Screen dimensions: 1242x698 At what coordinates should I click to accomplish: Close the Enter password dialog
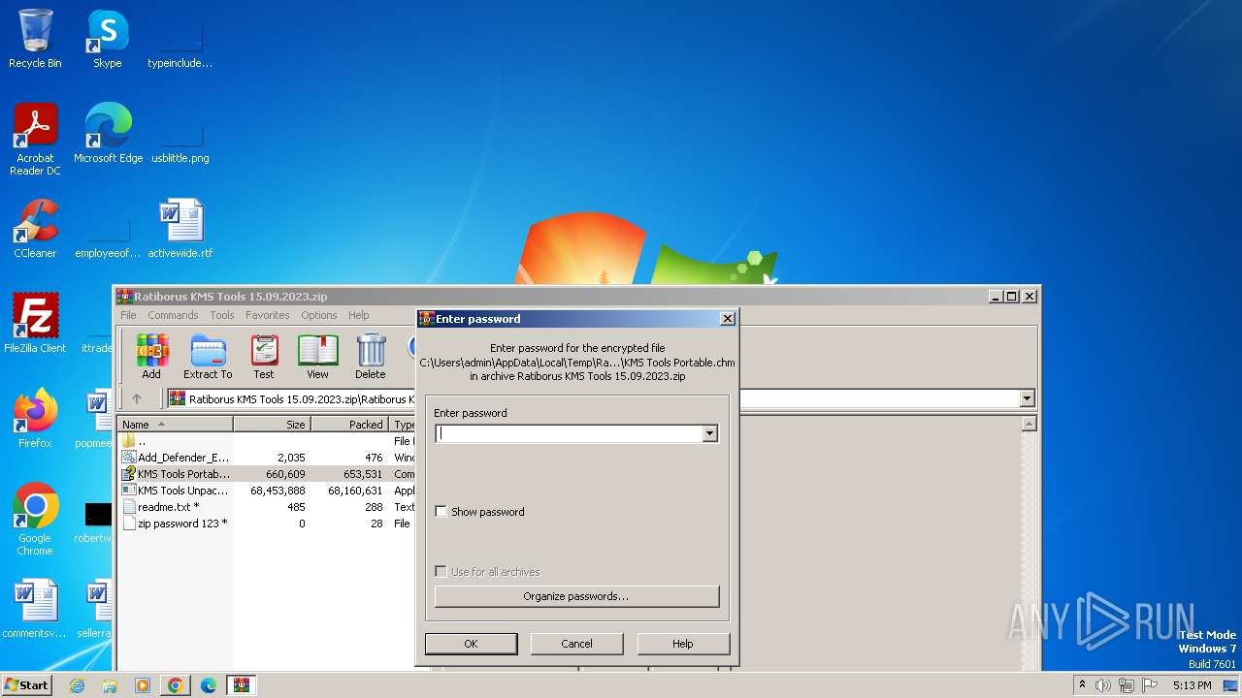728,319
